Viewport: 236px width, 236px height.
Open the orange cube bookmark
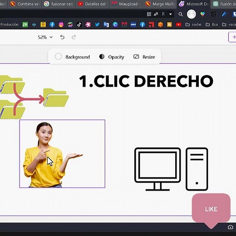pyautogui.click(x=160, y=25)
